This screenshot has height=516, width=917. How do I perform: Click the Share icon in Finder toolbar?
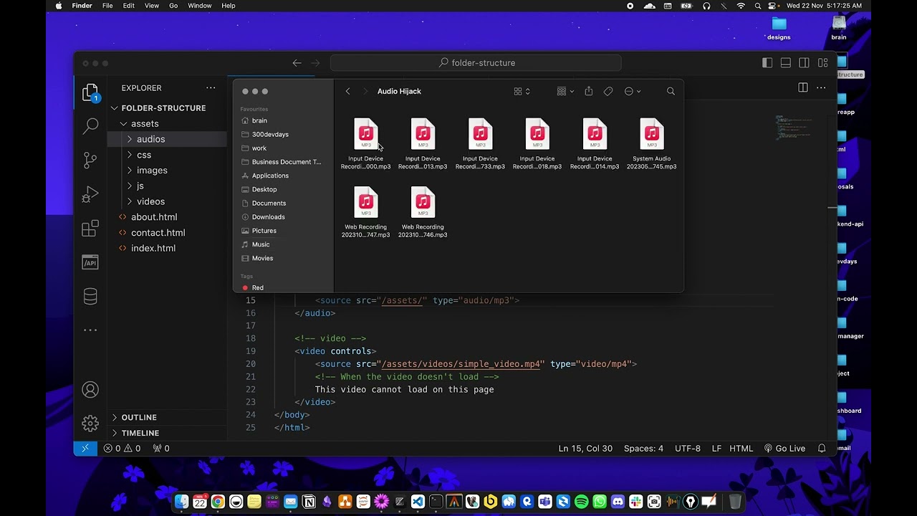pos(589,91)
